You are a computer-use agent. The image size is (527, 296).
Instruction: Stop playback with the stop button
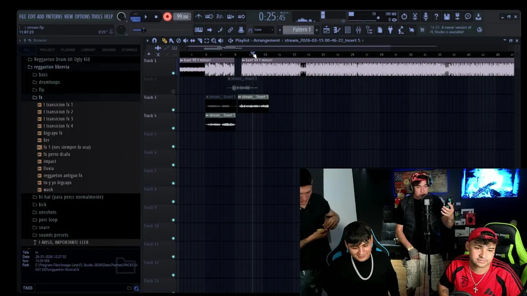click(156, 17)
